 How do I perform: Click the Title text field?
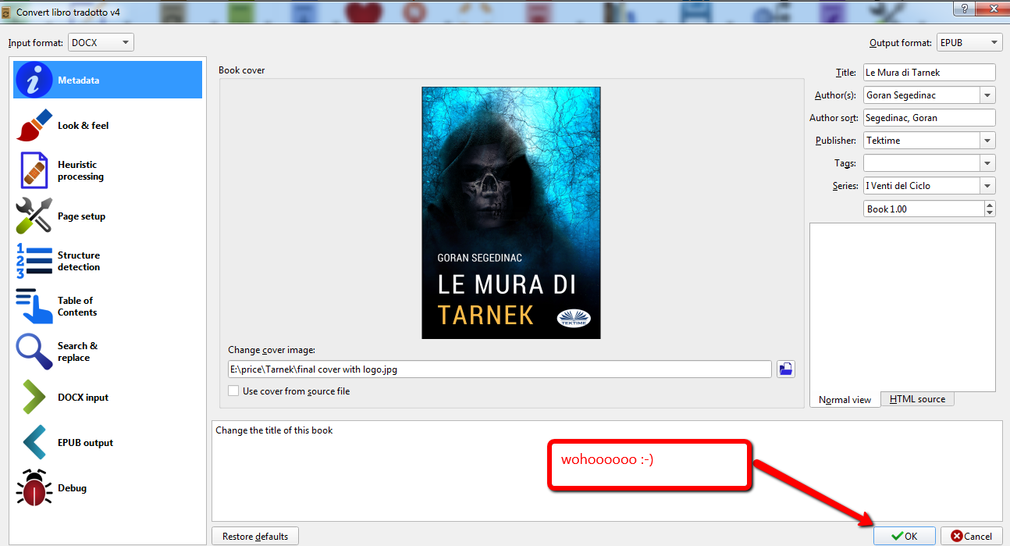click(930, 73)
